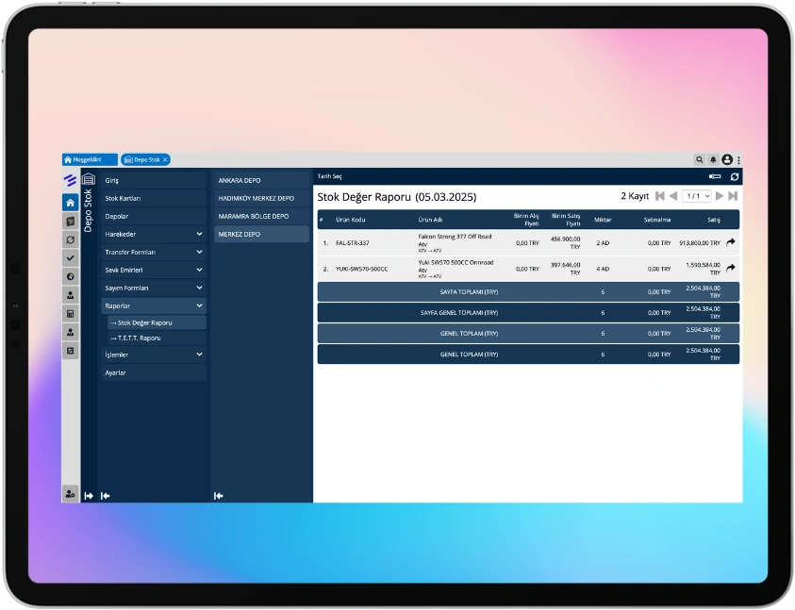Collapse the depot list panel with arrow
The width and height of the screenshot is (795, 610).
pyautogui.click(x=219, y=495)
